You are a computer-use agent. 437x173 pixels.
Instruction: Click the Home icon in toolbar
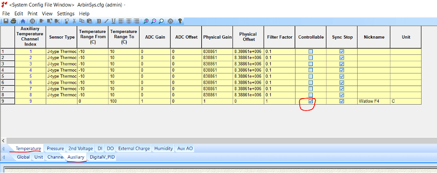click(x=23, y=21)
